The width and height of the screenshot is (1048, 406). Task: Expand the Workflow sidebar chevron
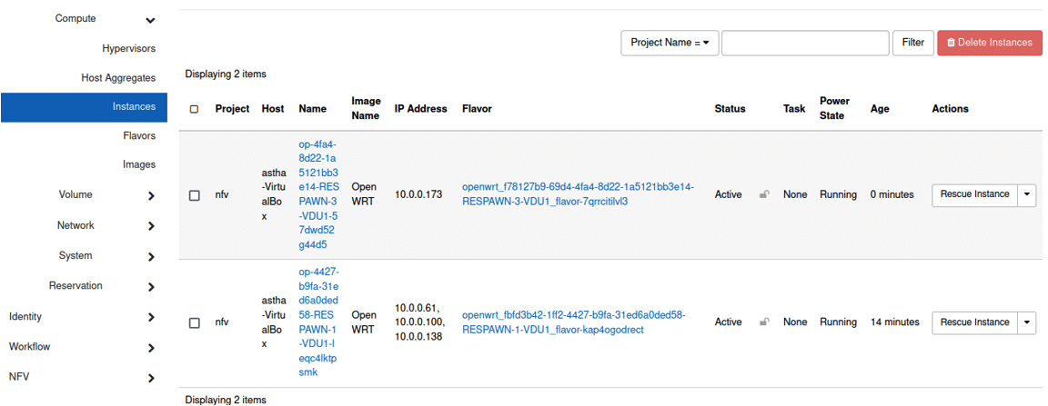click(151, 347)
